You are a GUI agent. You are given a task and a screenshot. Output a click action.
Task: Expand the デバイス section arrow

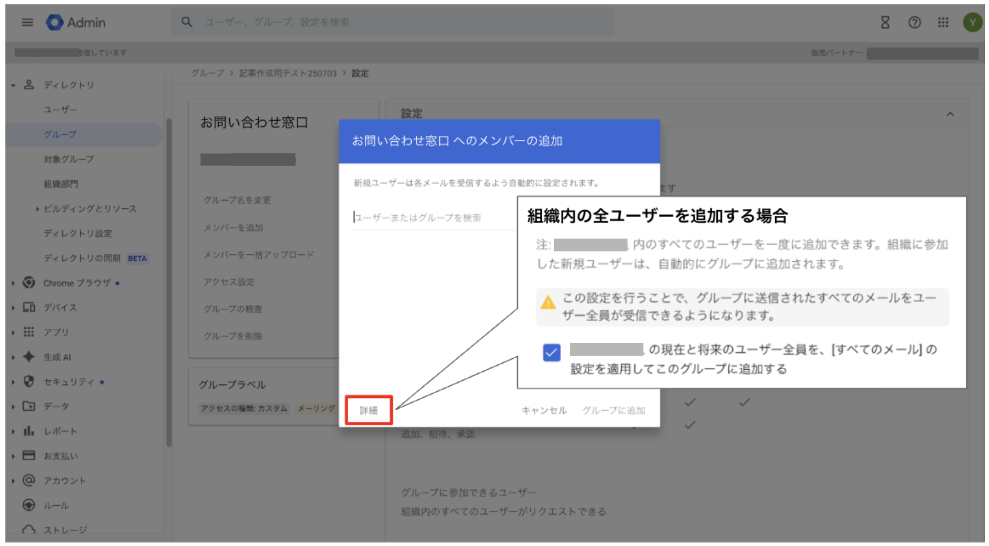(x=13, y=307)
